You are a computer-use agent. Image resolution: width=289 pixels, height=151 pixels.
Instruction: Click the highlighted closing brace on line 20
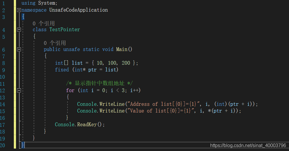pyautogui.click(x=23, y=145)
